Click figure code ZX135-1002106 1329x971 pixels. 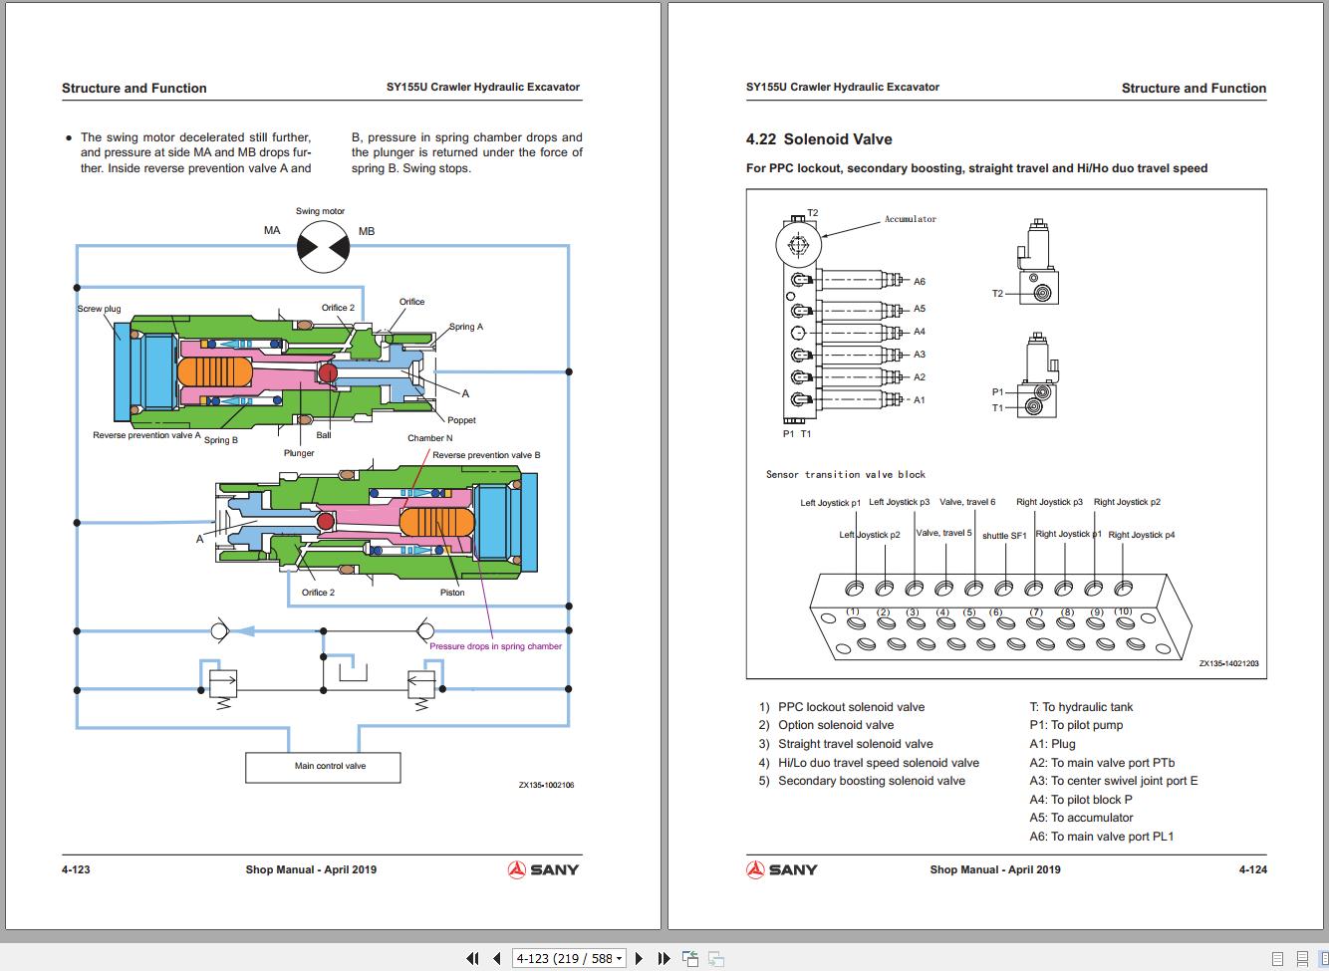pos(546,785)
